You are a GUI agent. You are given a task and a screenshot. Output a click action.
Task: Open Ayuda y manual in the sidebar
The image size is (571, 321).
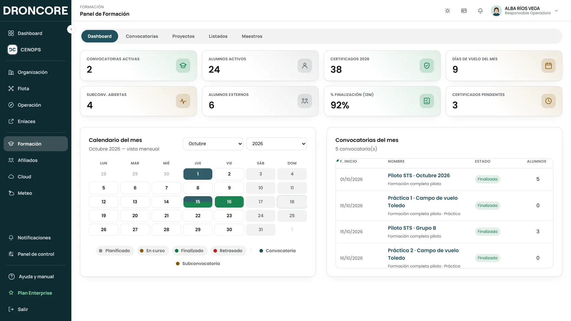36,277
